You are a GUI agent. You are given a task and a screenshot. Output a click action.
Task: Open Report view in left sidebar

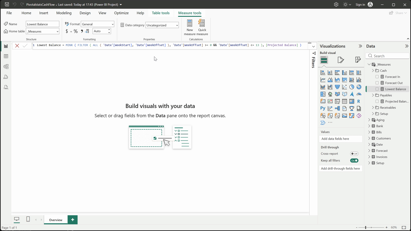[6, 46]
